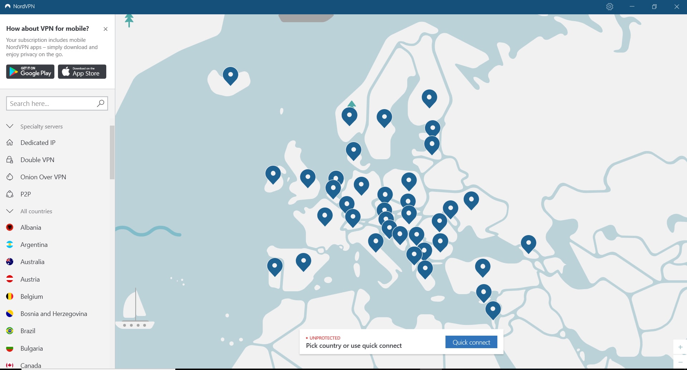Open the Double VPN specialty servers
Image resolution: width=687 pixels, height=370 pixels.
[10, 160]
